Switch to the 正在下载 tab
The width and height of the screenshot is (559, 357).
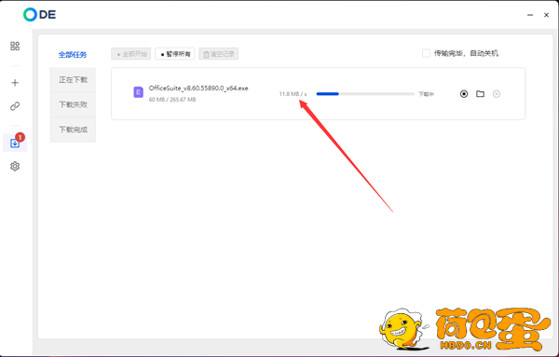click(73, 80)
